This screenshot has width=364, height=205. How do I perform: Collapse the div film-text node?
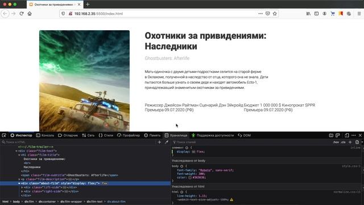click(x=16, y=151)
